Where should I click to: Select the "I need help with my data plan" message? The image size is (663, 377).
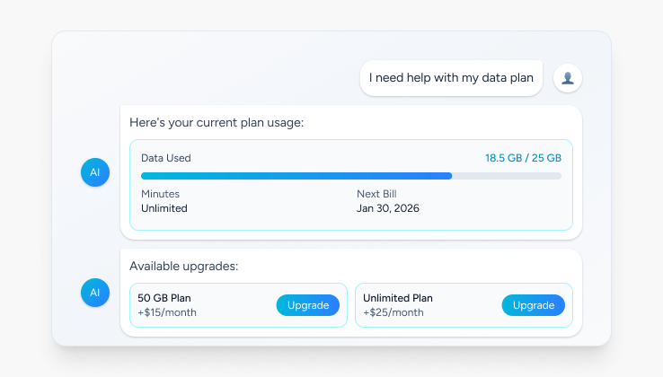point(451,78)
